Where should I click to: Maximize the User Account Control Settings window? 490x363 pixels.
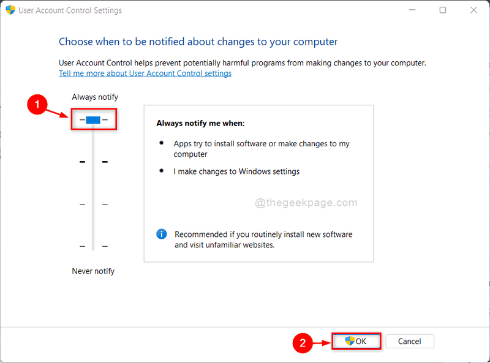pyautogui.click(x=442, y=10)
